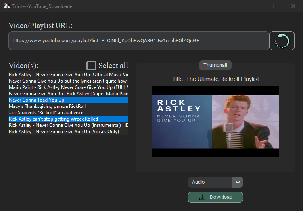The image size is (303, 211).
Task: Select 'Mario Paint - Rick Astley Never Gone Give You Up' row
Action: click(x=68, y=87)
